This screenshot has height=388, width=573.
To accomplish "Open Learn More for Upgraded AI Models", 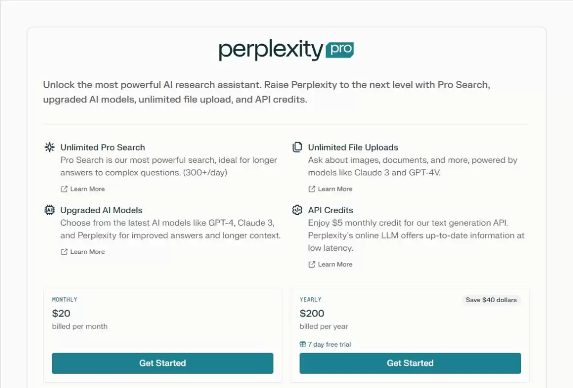I will click(87, 252).
